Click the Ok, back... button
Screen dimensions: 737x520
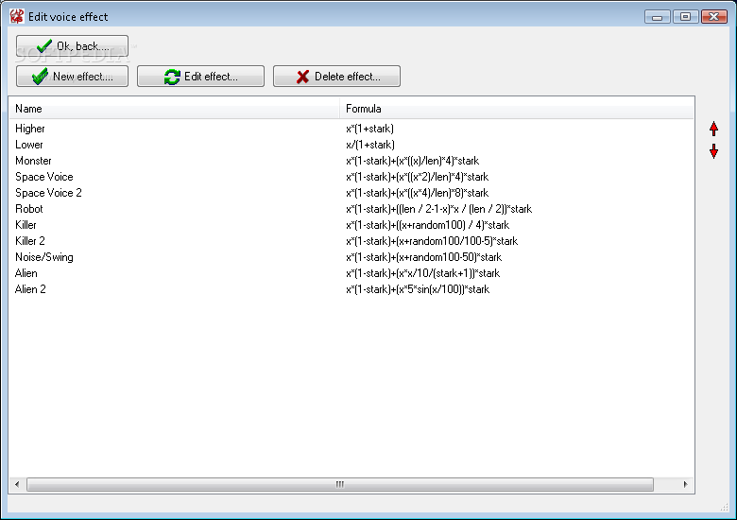[72, 46]
